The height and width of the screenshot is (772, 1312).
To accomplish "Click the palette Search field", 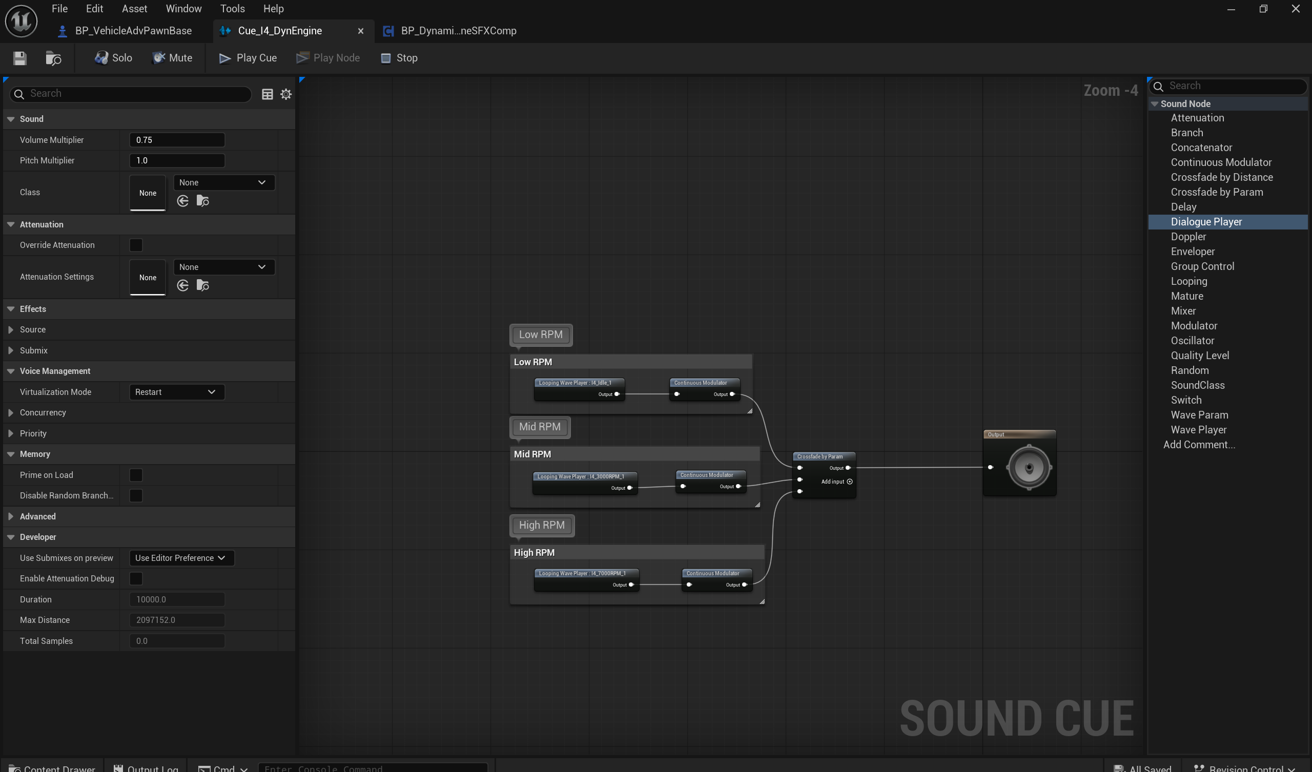I will pyautogui.click(x=1228, y=86).
